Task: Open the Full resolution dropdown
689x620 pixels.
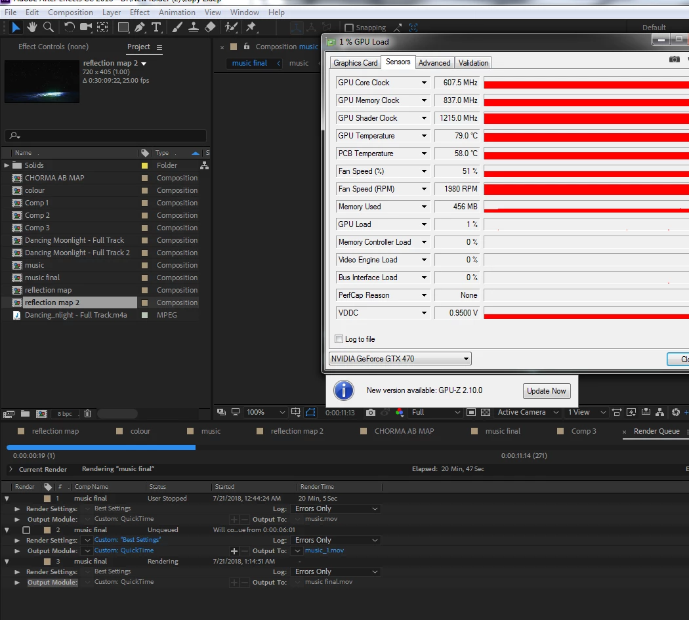Action: 436,412
